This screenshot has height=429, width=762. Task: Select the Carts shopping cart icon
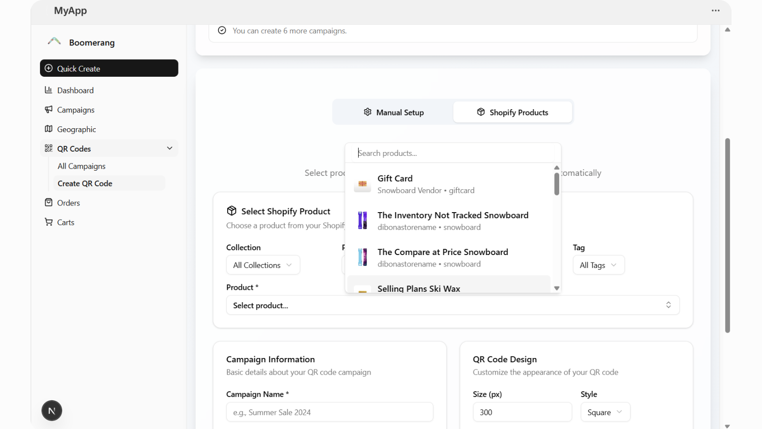coord(48,222)
